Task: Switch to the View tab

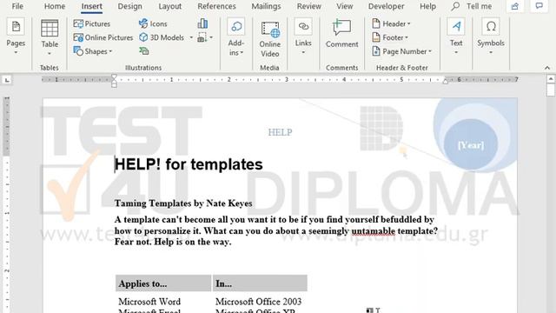Action: (x=345, y=6)
